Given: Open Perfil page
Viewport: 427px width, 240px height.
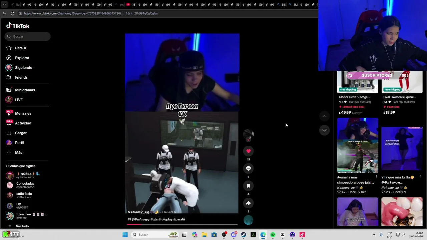Looking at the screenshot, I should (x=15, y=143).
